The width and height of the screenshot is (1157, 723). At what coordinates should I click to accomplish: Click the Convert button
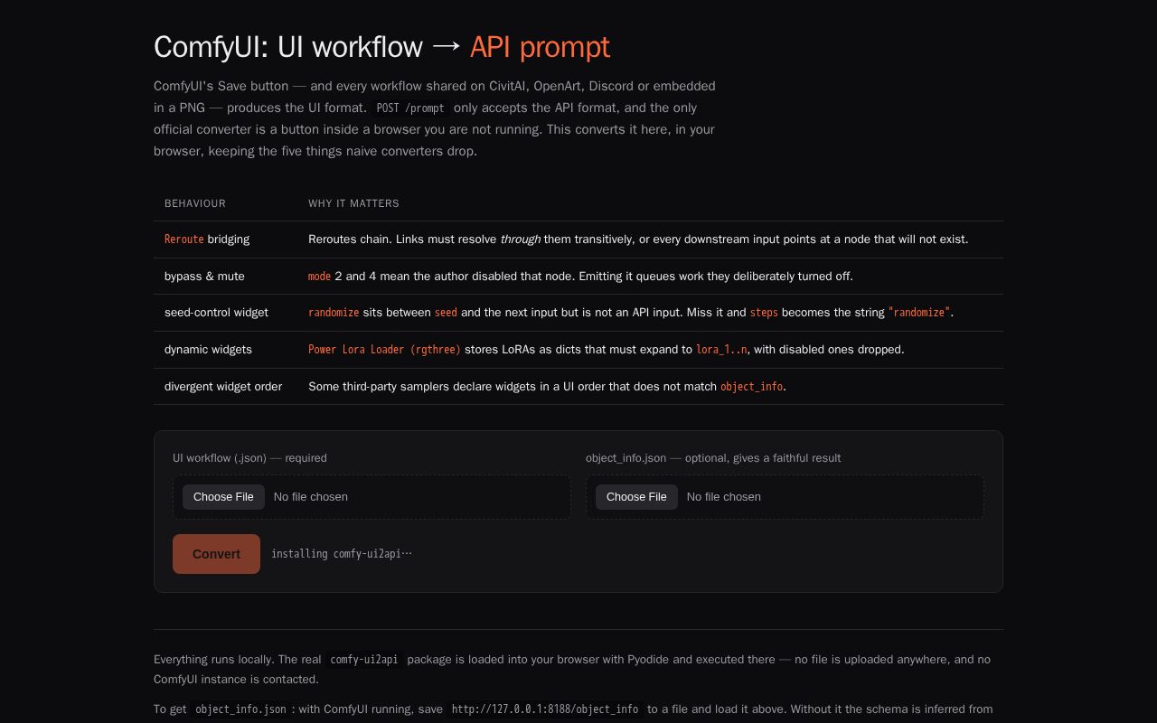click(x=216, y=554)
